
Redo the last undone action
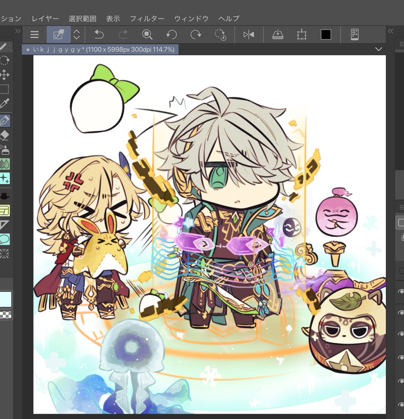click(123, 35)
